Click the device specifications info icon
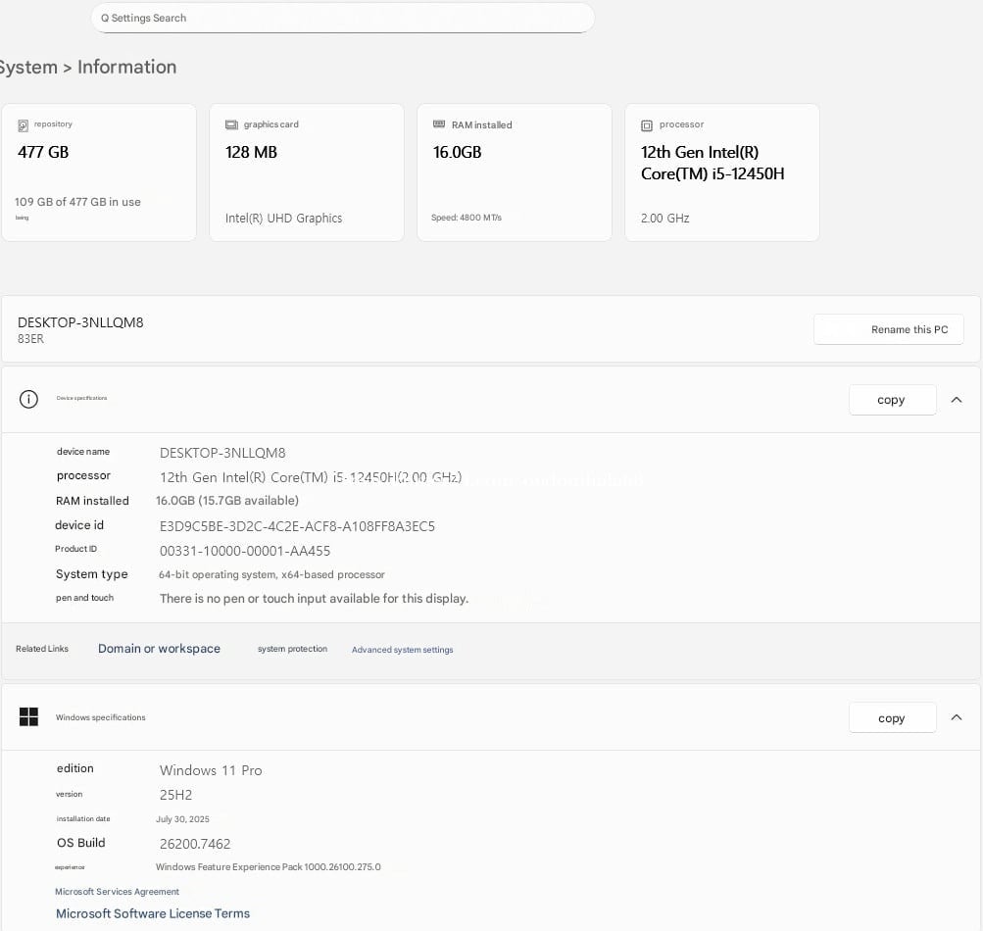Image resolution: width=983 pixels, height=931 pixels. tap(29, 399)
